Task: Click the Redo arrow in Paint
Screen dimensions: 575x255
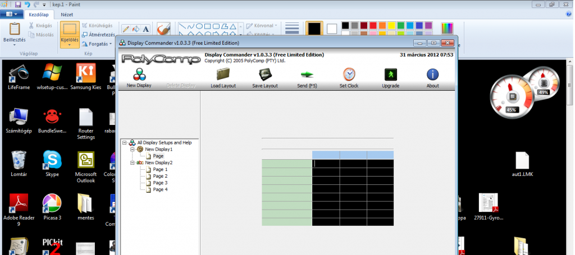Action: 36,4
